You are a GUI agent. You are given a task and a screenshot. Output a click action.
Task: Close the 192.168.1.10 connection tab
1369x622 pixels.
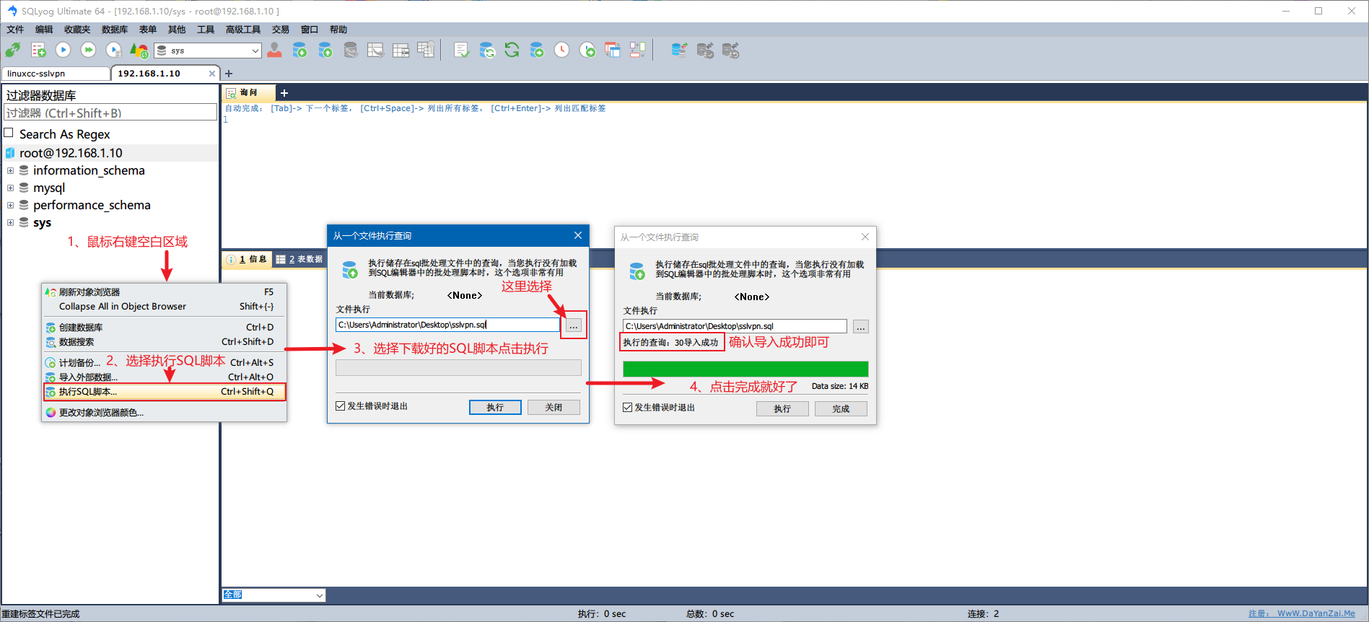(212, 74)
